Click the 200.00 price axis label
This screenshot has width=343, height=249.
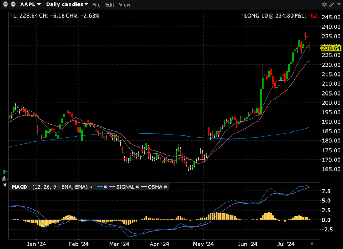click(x=331, y=103)
